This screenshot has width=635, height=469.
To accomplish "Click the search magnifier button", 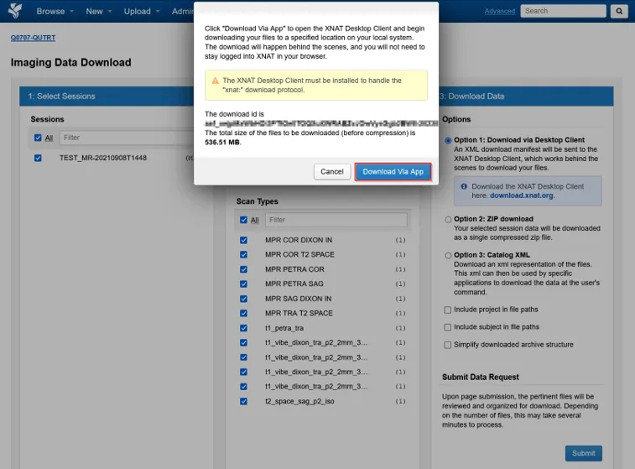I will [x=619, y=12].
